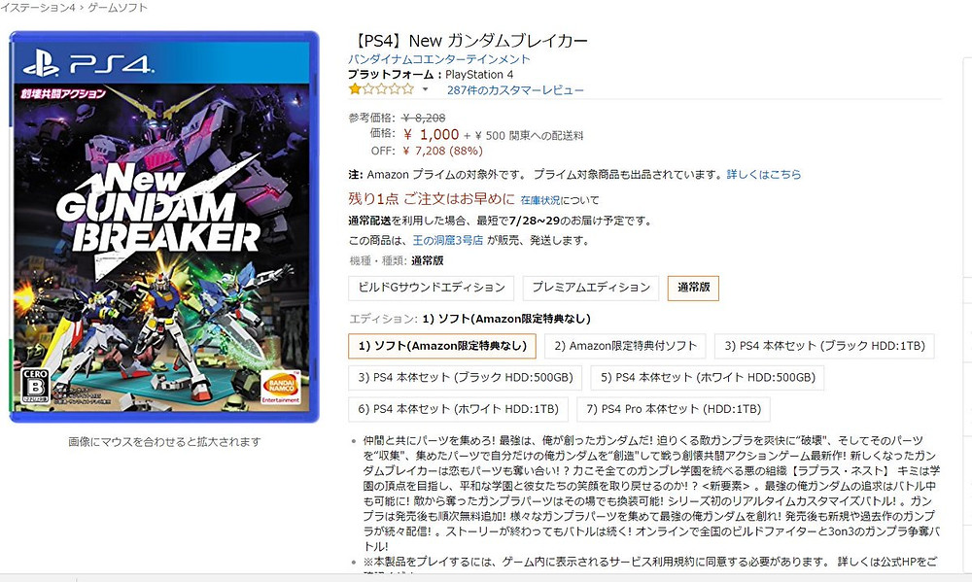Click the New Gundam Breaker cover image
This screenshot has height=582, width=972.
164,226
